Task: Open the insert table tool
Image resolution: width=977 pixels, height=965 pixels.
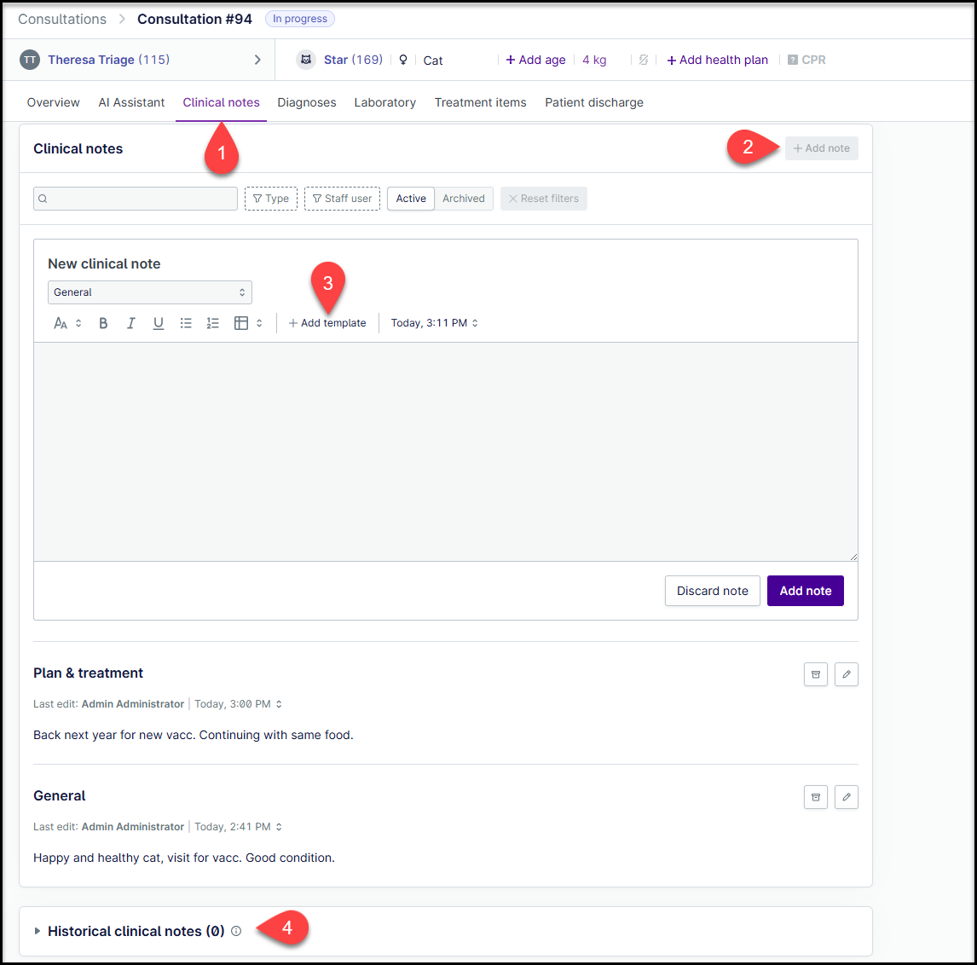Action: coord(241,323)
